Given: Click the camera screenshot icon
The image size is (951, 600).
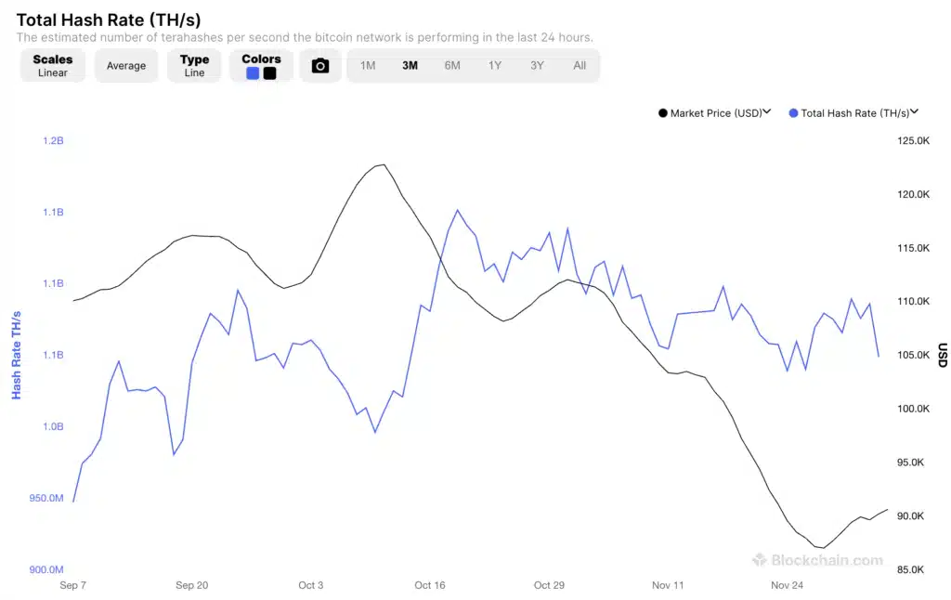Looking at the screenshot, I should click(x=320, y=66).
